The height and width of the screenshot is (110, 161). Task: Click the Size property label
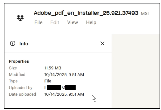pyautogui.click(x=13, y=68)
